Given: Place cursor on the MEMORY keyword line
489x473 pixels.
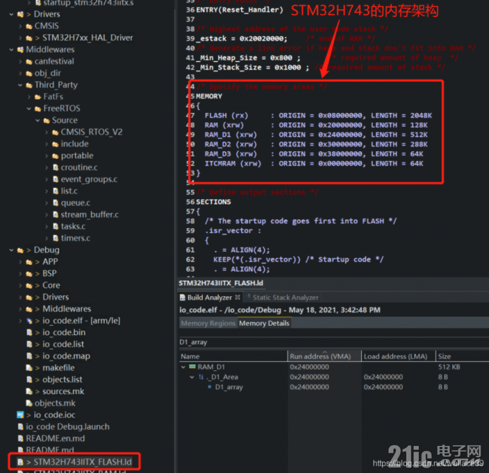Looking at the screenshot, I should [x=209, y=97].
